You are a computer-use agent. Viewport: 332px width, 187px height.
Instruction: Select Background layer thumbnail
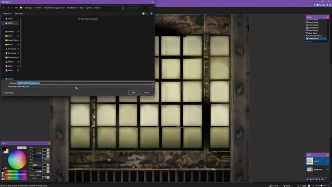point(310,169)
